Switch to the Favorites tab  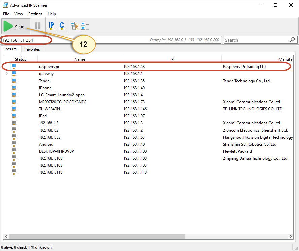(x=32, y=49)
